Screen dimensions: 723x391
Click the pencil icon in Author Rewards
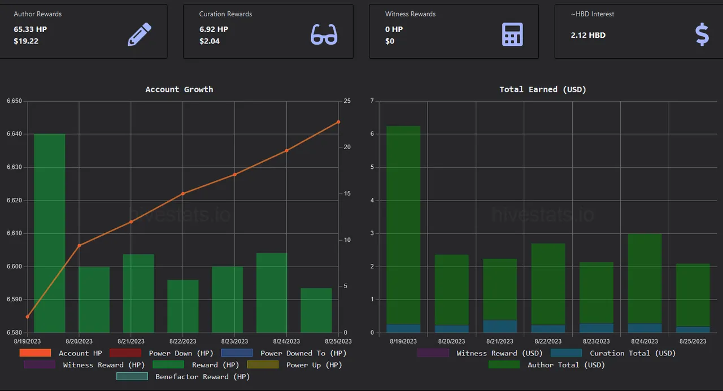click(140, 34)
